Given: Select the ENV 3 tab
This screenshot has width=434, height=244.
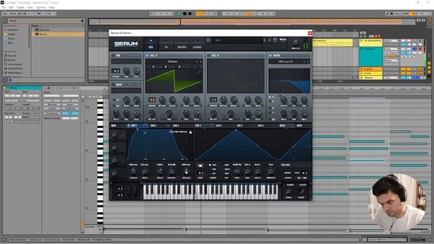Looking at the screenshot, I should [x=176, y=125].
